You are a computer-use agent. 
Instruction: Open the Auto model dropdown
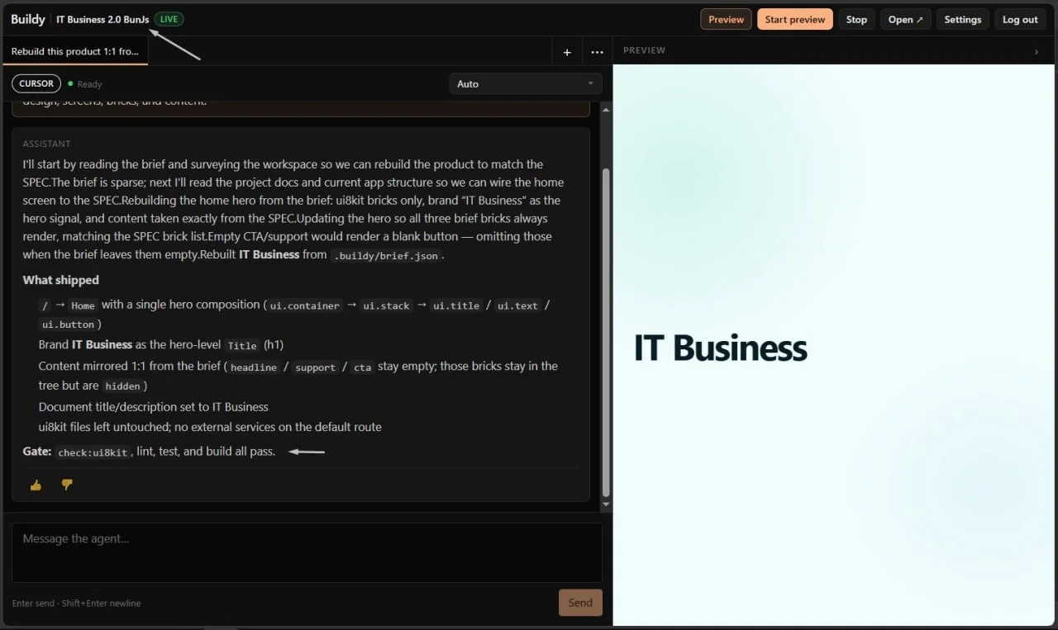526,83
